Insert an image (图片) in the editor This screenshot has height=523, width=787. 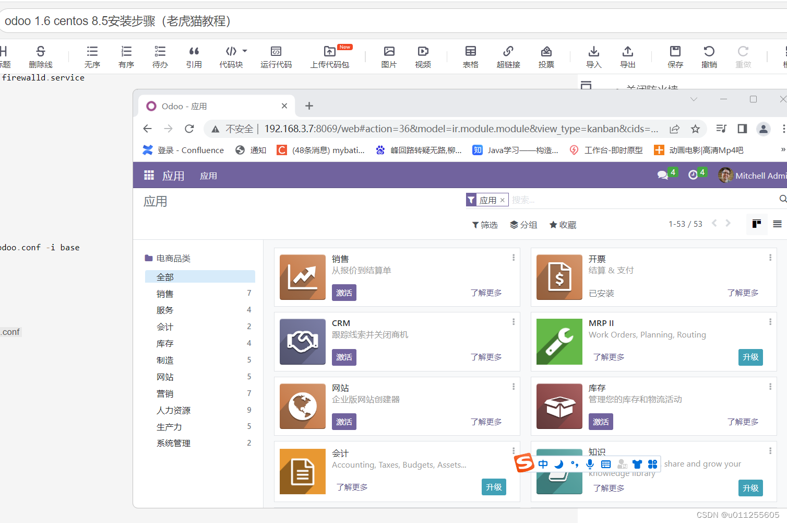389,56
